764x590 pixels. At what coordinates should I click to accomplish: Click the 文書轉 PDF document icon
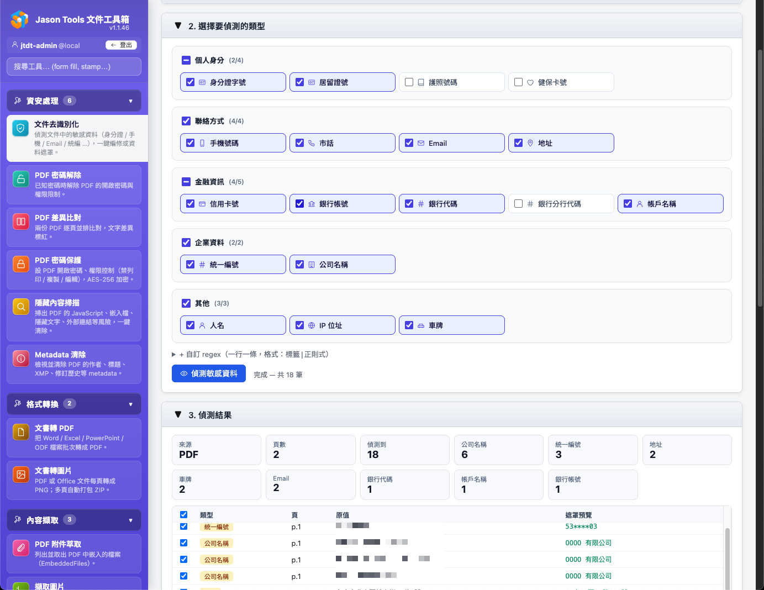[21, 432]
